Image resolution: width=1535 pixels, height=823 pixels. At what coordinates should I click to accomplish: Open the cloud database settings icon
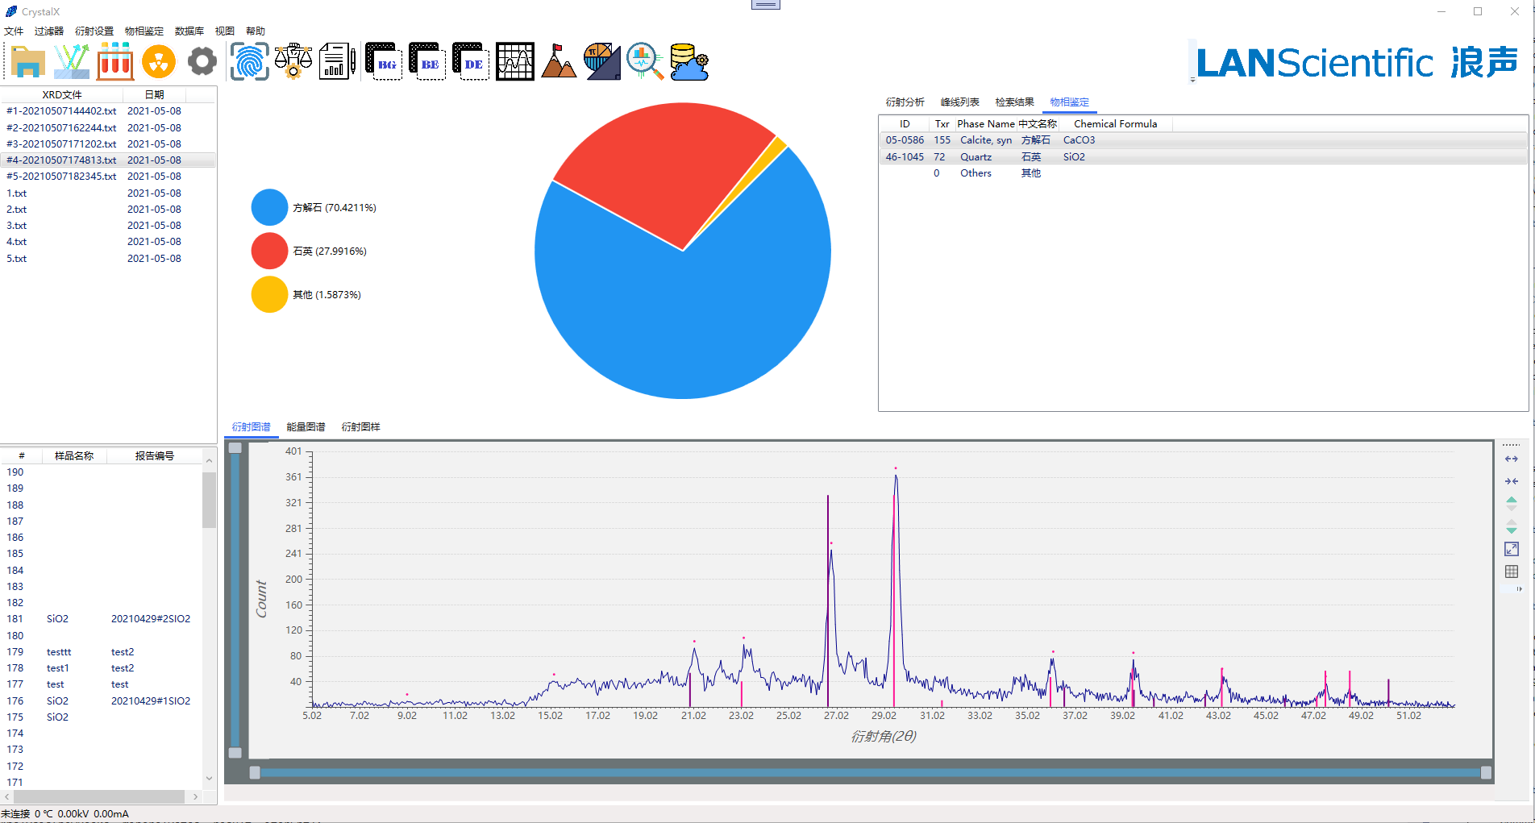pos(689,62)
